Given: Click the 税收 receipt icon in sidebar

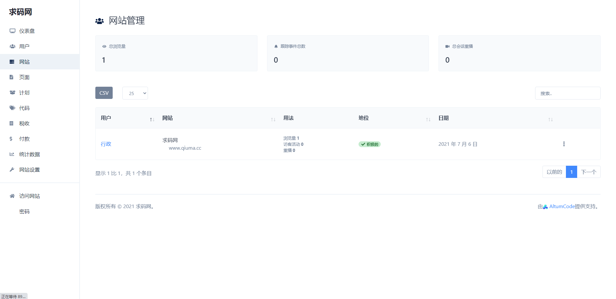Looking at the screenshot, I should pyautogui.click(x=12, y=123).
